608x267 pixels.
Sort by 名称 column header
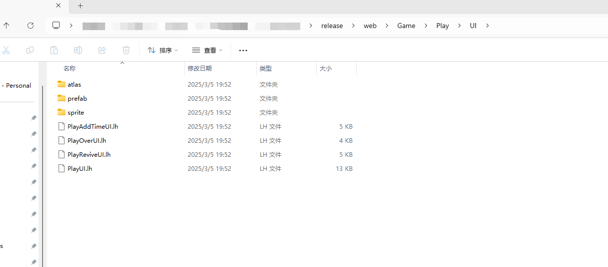(x=70, y=68)
